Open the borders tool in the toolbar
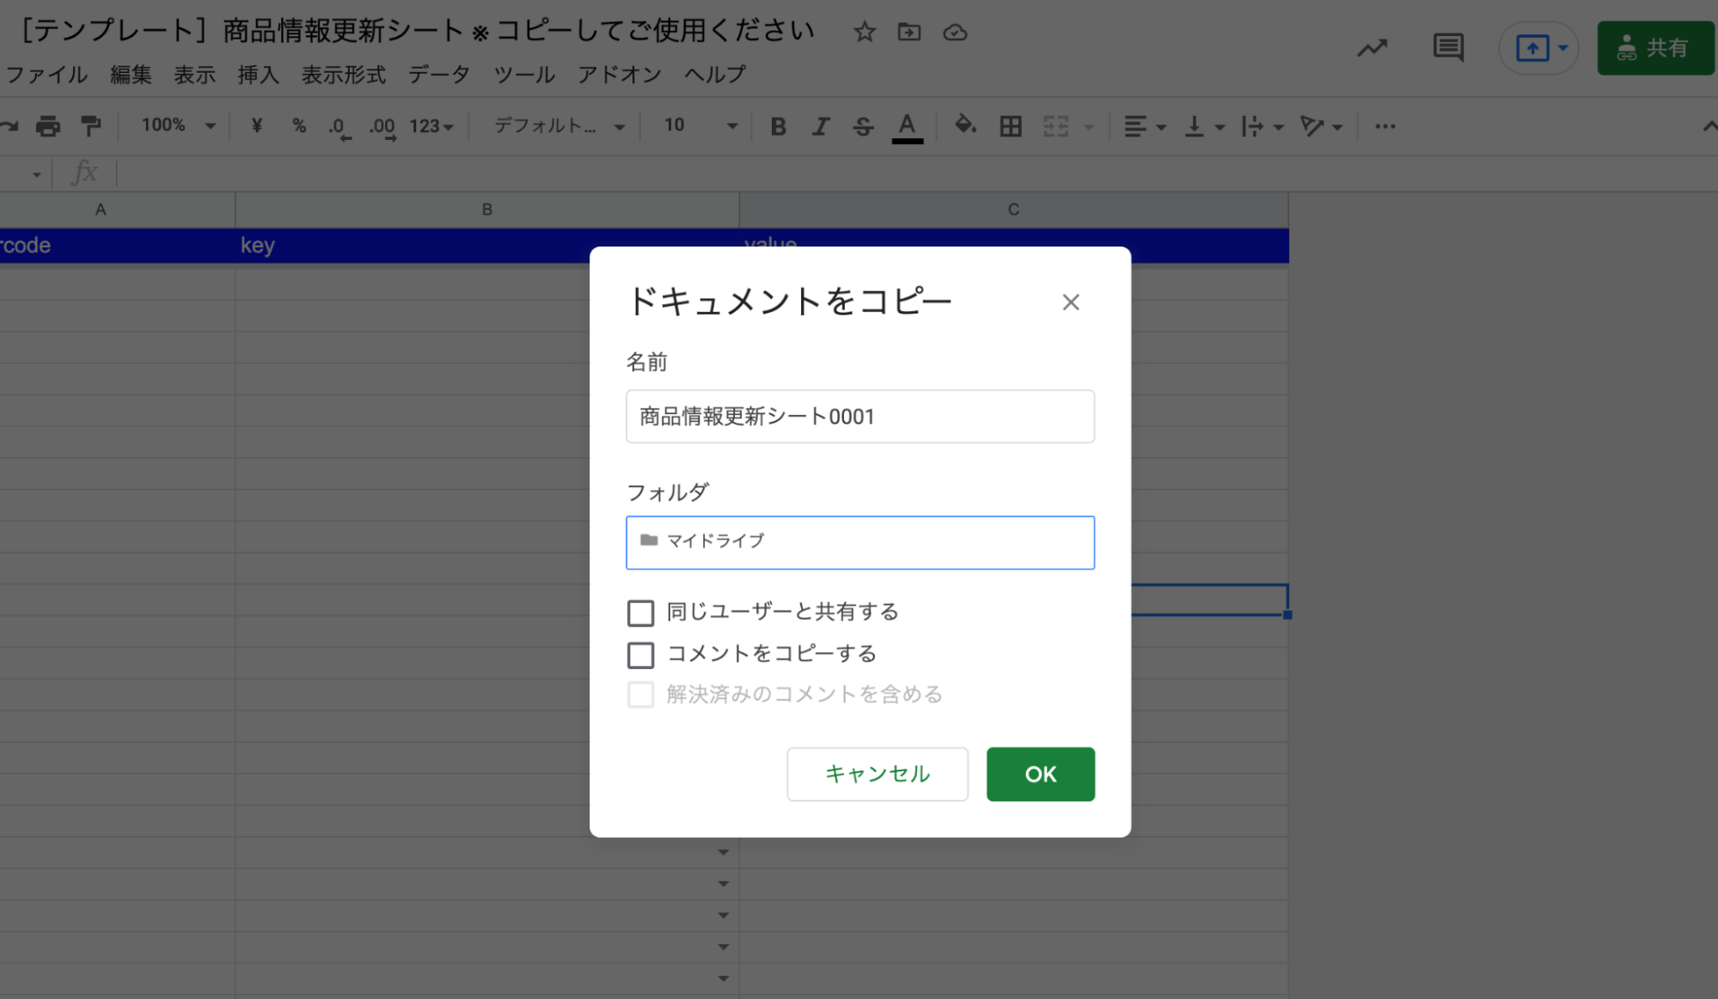Screen dimensions: 1718x999 [1011, 125]
